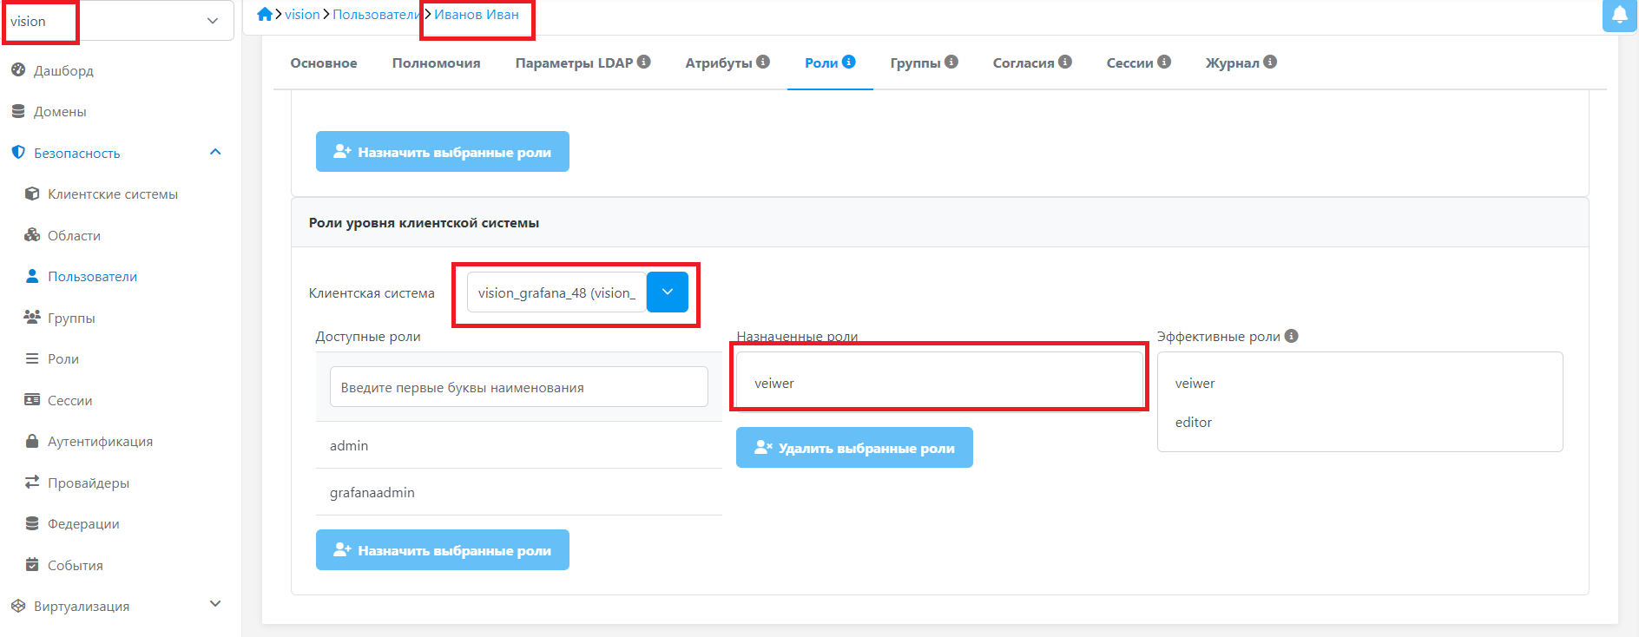Click the notification bell icon

1619,15
